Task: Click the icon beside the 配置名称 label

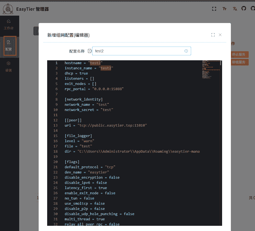Action: pos(89,51)
